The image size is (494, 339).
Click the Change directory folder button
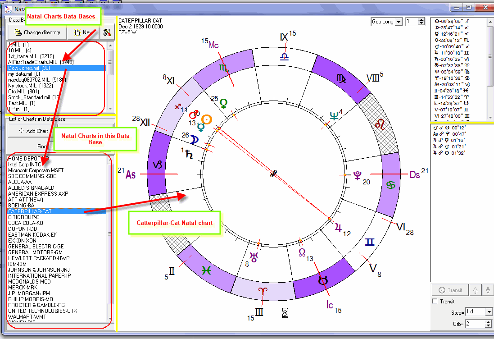point(37,32)
